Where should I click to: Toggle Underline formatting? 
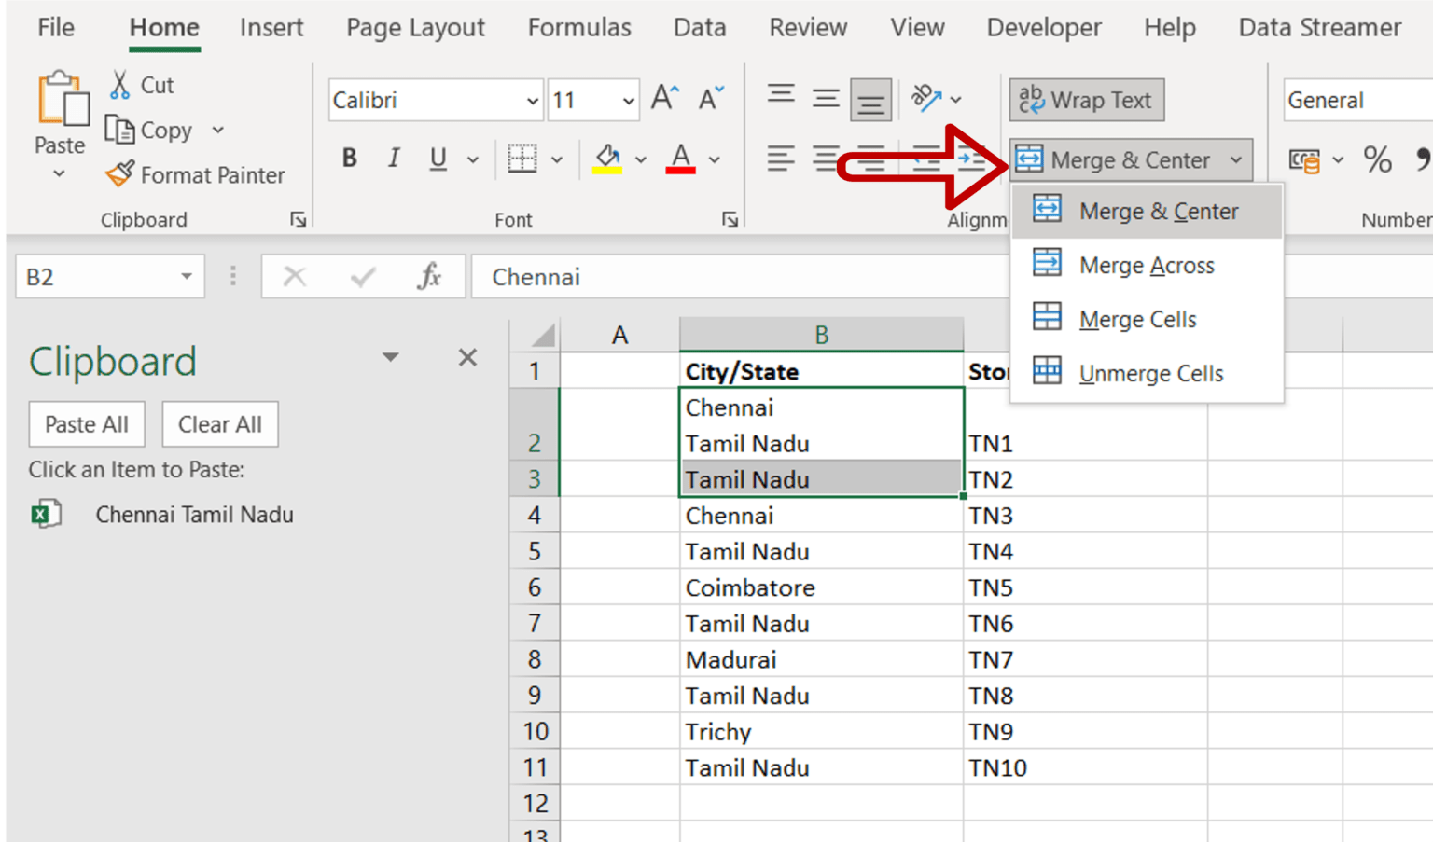pos(437,159)
